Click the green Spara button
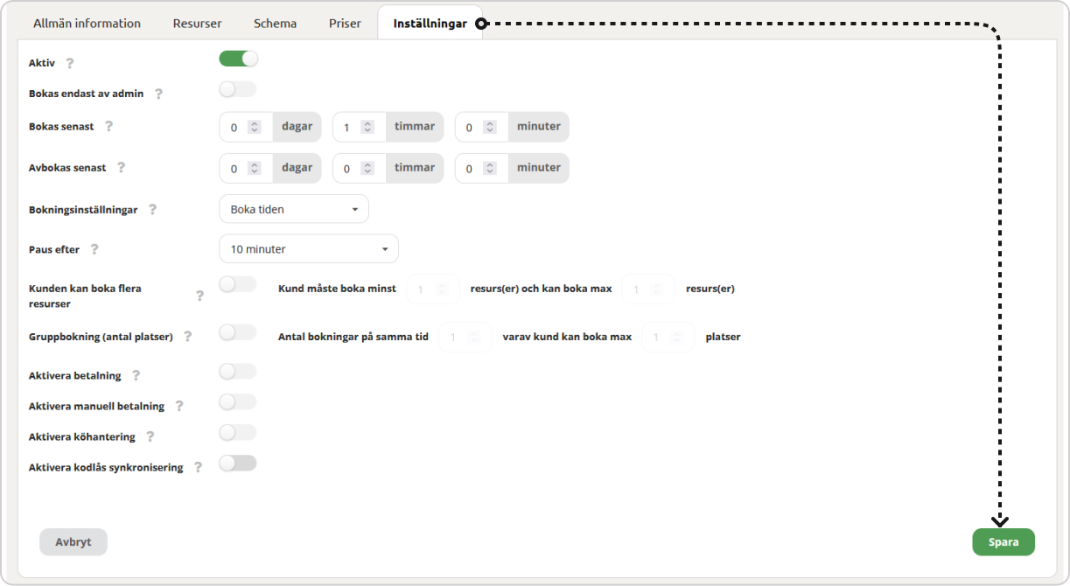The height and width of the screenshot is (586, 1070). (1003, 542)
